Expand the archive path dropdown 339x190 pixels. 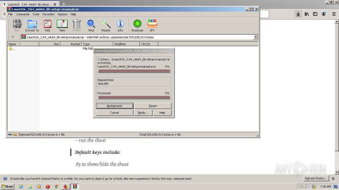click(x=256, y=37)
